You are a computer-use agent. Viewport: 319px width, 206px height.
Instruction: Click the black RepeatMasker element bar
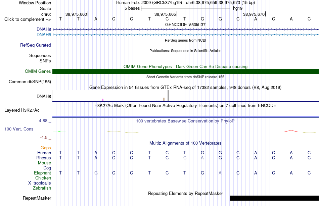click(x=274, y=198)
